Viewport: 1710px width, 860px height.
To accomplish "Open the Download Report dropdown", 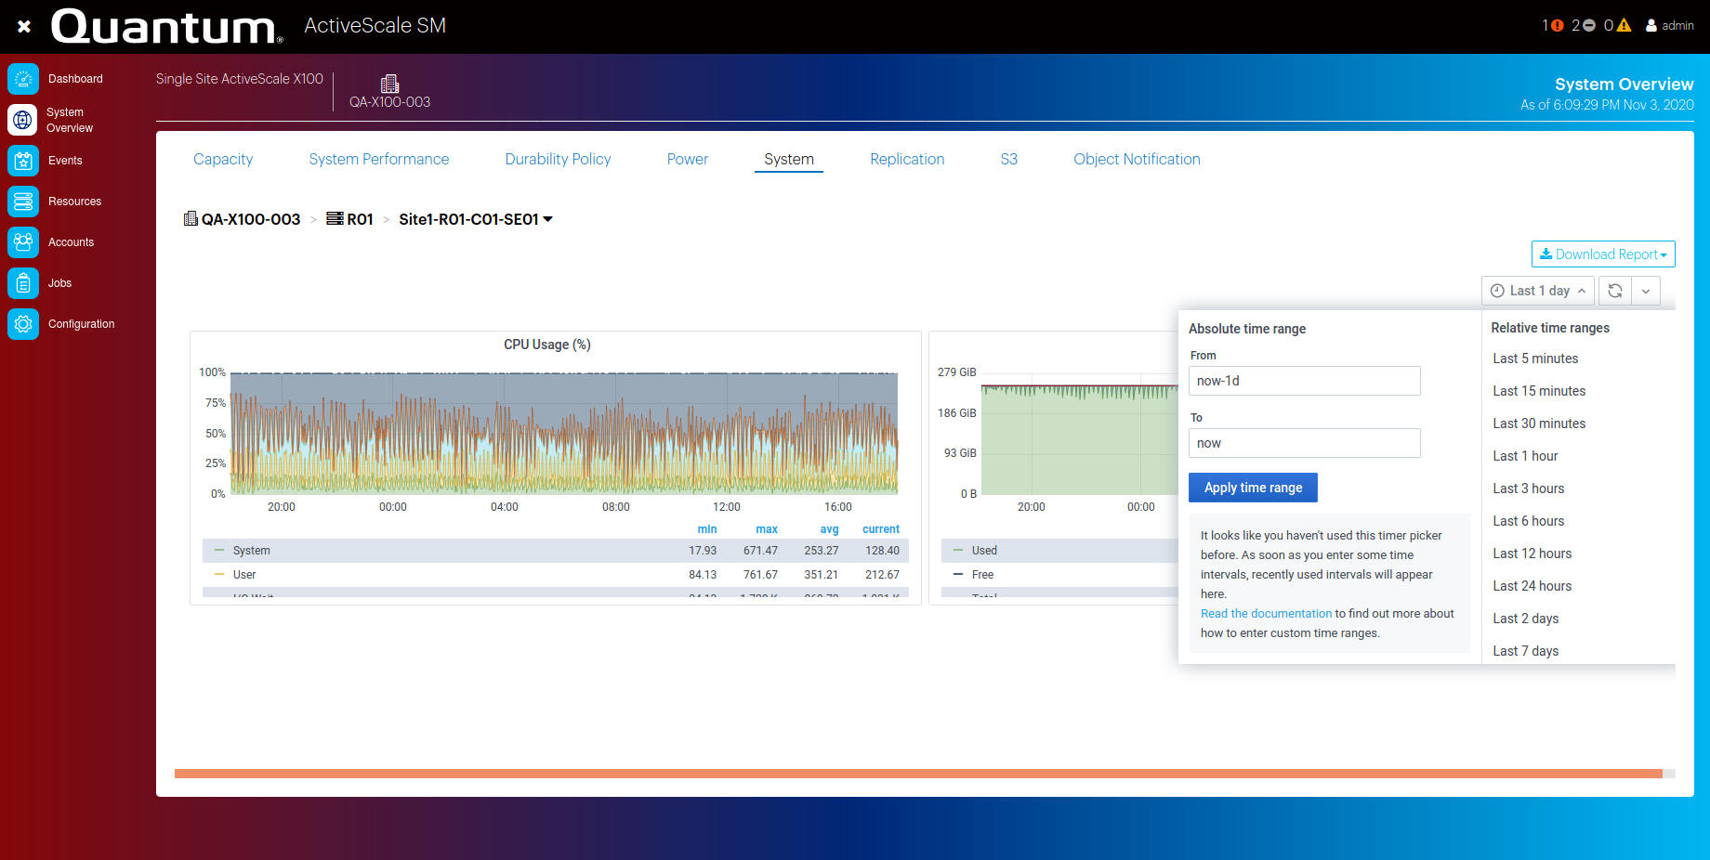I will click(1603, 254).
